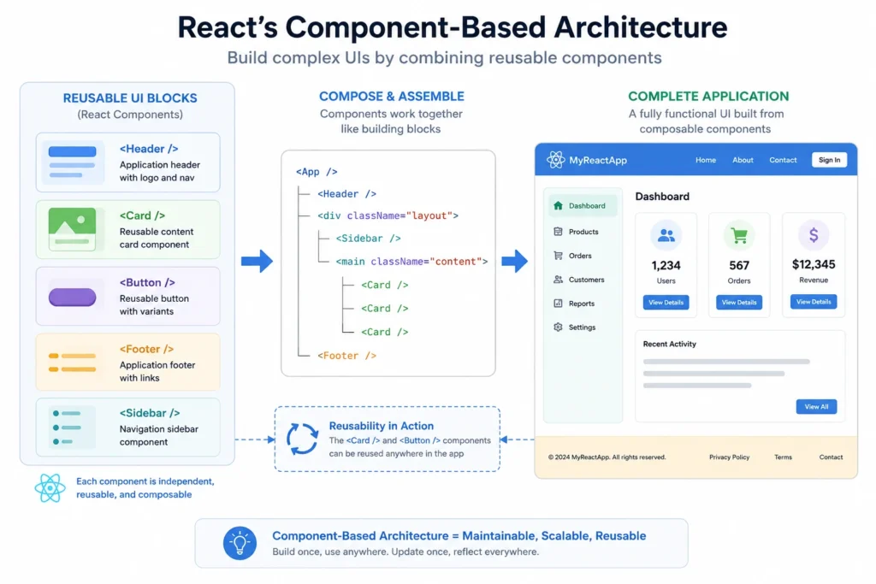Open the Home nav item

click(x=706, y=160)
